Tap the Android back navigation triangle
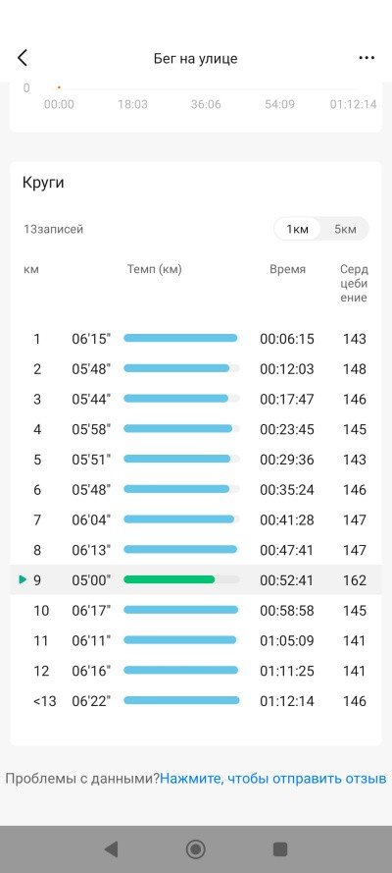392x873 pixels. (111, 848)
